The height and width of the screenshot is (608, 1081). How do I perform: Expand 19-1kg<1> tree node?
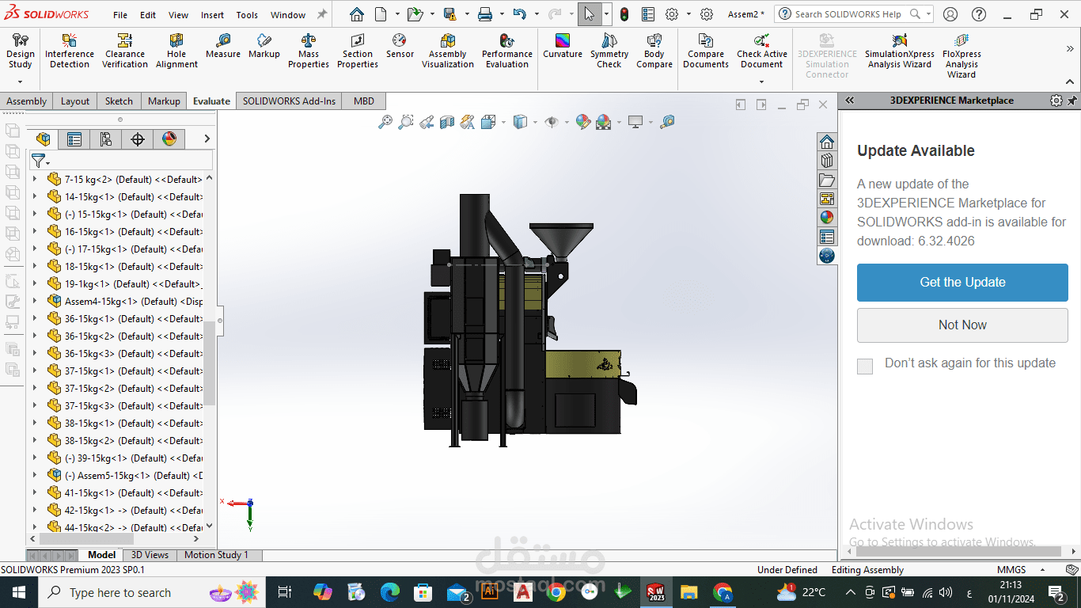tap(34, 284)
